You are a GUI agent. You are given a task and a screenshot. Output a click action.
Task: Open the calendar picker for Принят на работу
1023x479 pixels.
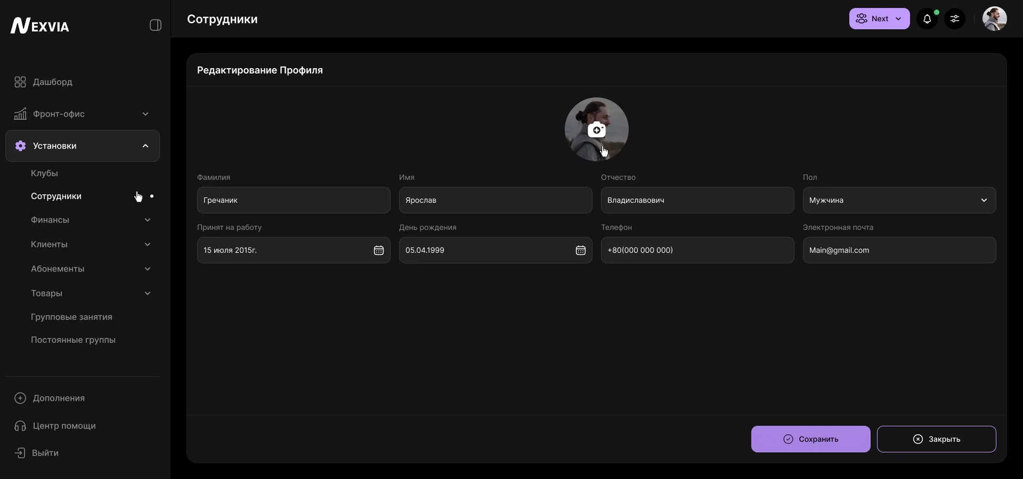pyautogui.click(x=378, y=251)
